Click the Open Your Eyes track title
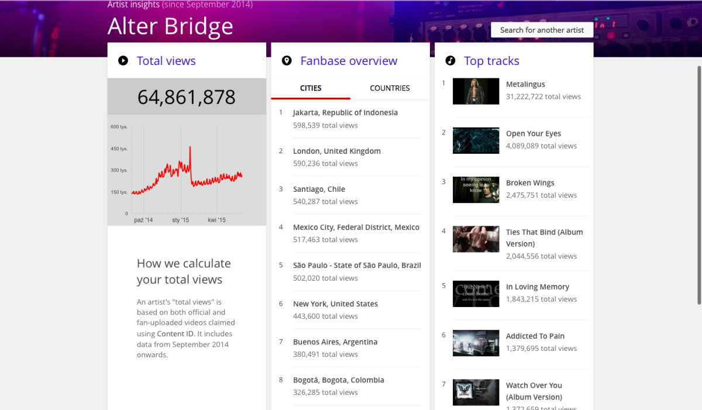Screen dimensions: 702x410 pyautogui.click(x=534, y=133)
